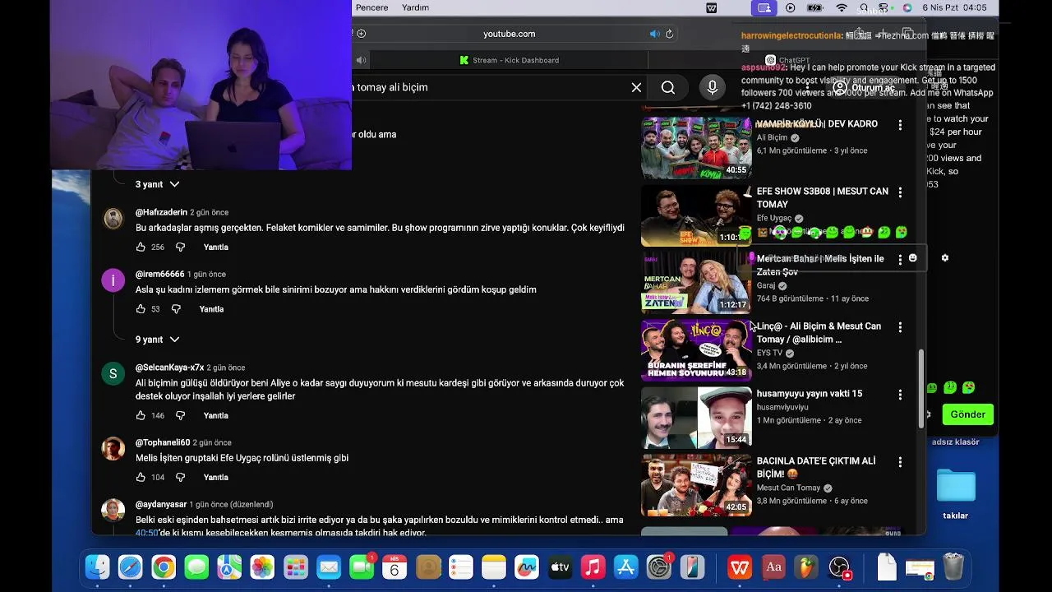Play the EFE SHOW video thumbnail
The height and width of the screenshot is (592, 1052).
(x=696, y=215)
